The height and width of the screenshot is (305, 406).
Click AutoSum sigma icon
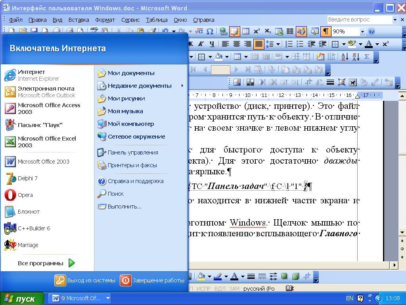(x=367, y=56)
